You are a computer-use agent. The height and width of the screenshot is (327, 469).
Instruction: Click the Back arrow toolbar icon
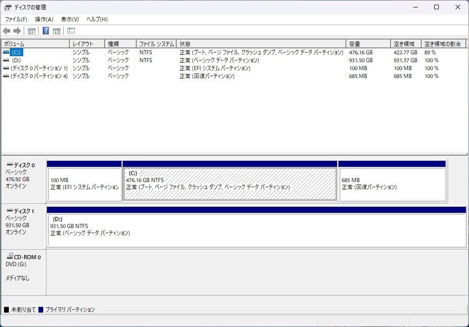coord(7,31)
